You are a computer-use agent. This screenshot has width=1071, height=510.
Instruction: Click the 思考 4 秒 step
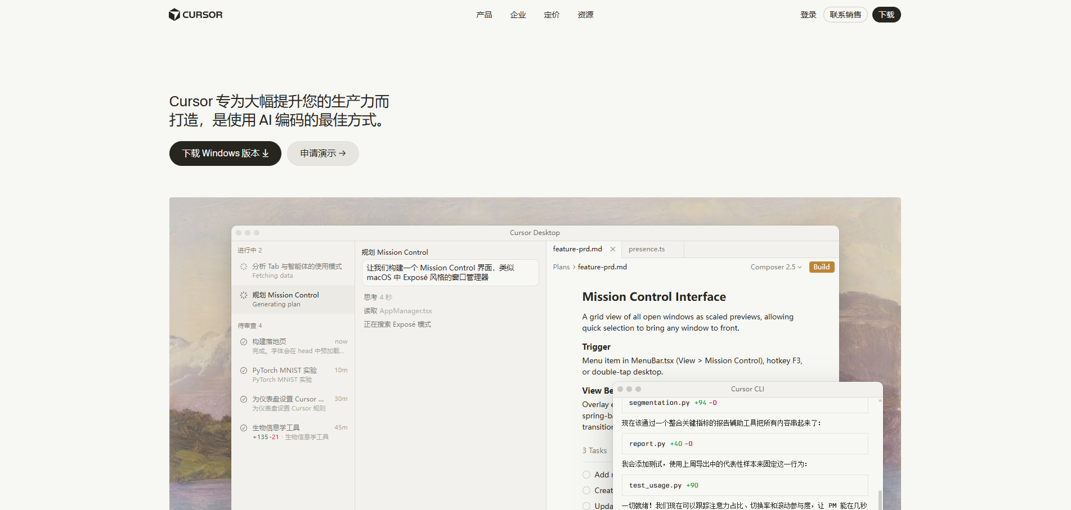378,297
